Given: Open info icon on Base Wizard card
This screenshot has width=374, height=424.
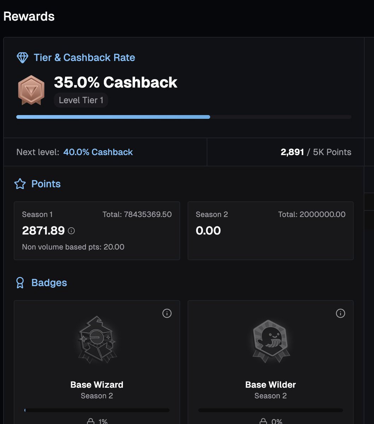Looking at the screenshot, I should pyautogui.click(x=167, y=313).
